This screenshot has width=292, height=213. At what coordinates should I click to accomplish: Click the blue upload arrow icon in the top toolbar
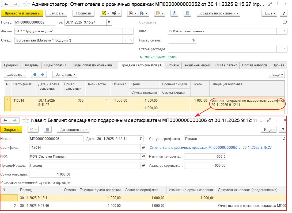[174, 13]
